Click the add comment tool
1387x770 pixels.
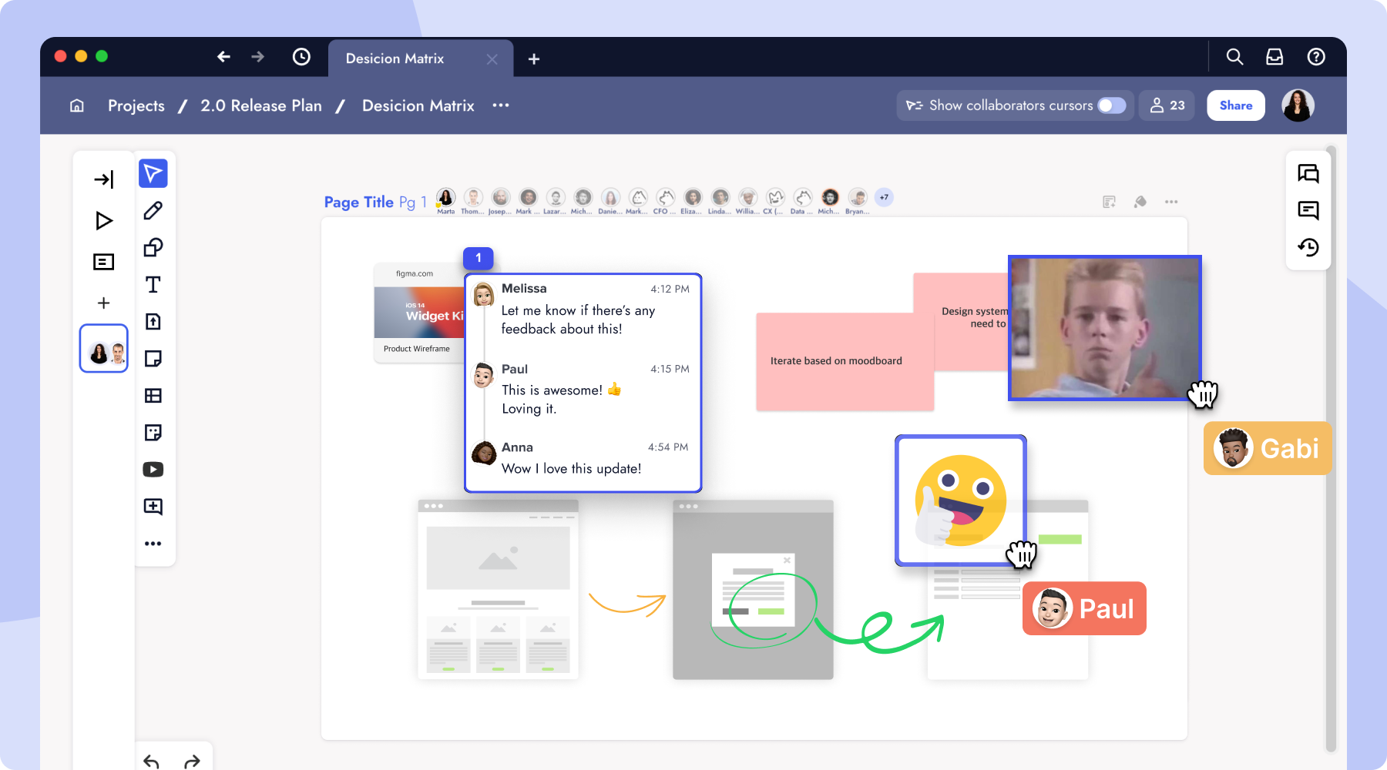pos(153,507)
